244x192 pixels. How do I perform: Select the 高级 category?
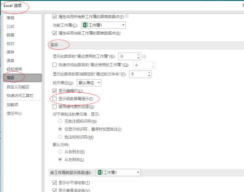pos(22,78)
